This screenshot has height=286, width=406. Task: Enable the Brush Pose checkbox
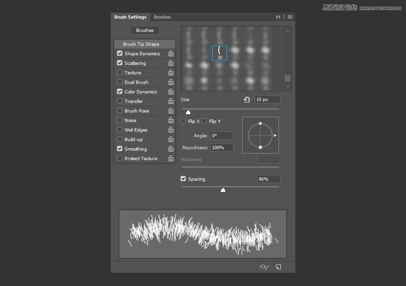119,110
